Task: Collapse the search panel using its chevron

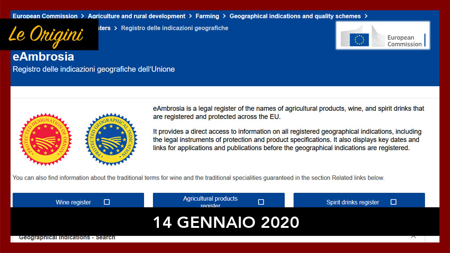Action: pyautogui.click(x=413, y=236)
